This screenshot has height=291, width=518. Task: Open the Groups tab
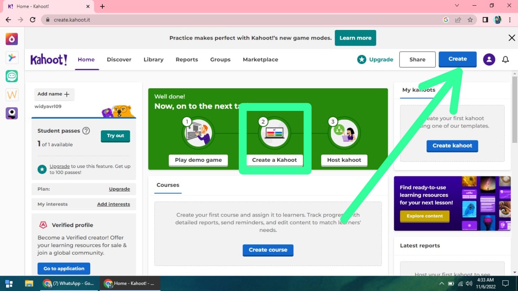click(220, 59)
